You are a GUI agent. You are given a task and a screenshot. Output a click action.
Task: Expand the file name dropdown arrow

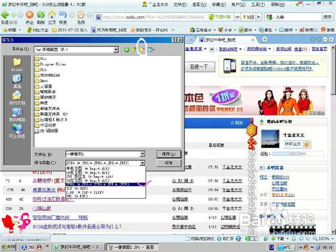click(142, 154)
